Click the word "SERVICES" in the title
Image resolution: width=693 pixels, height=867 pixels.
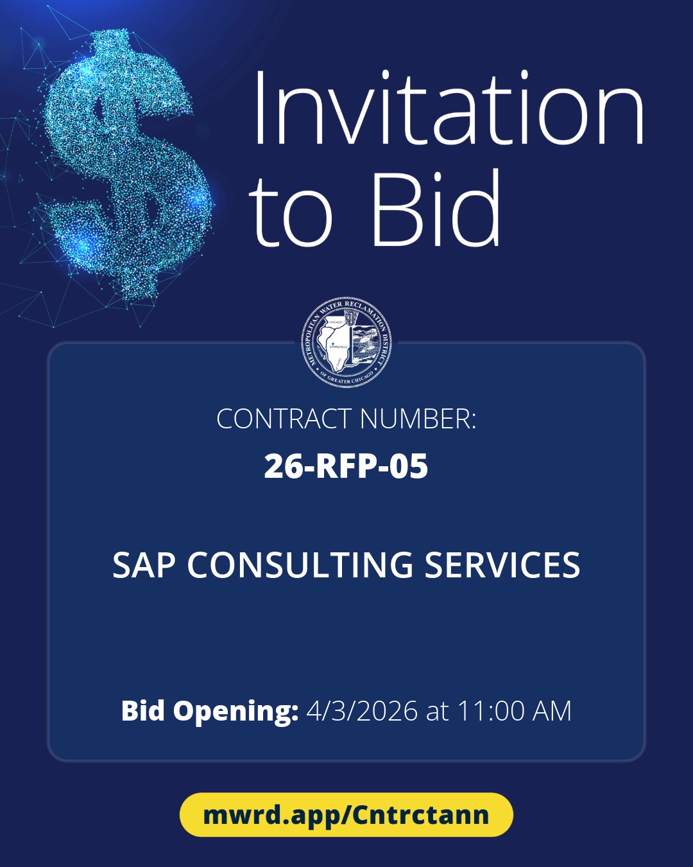tap(502, 565)
